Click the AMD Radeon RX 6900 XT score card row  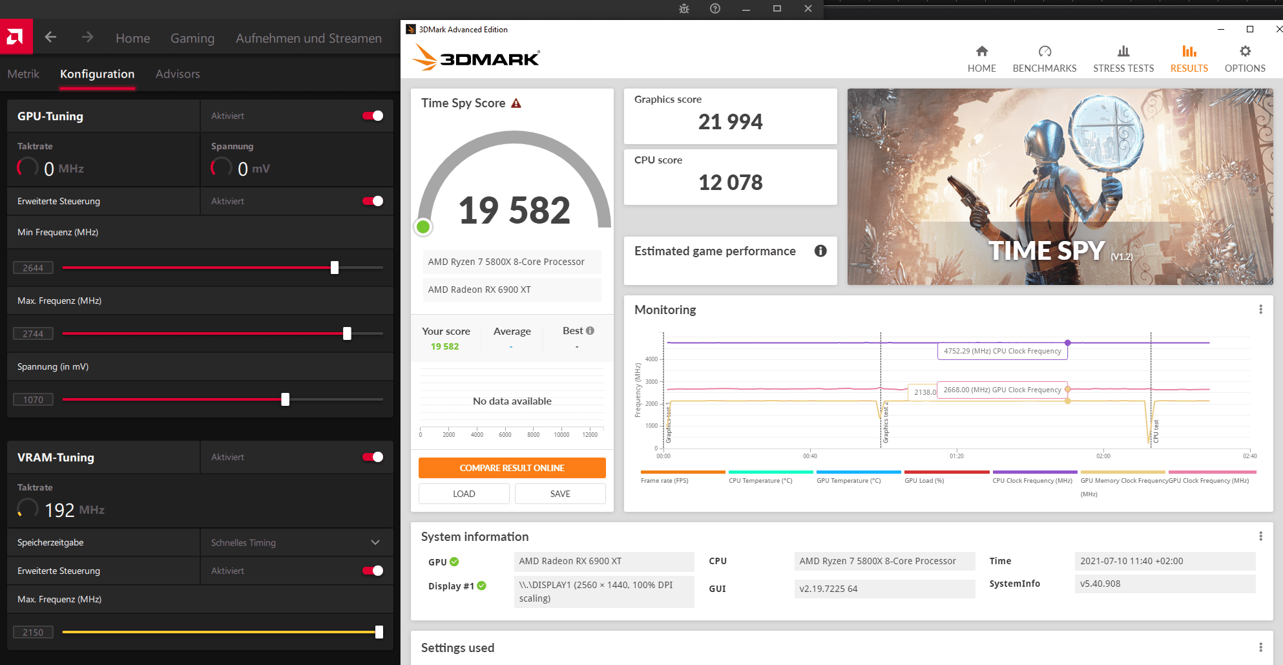click(x=512, y=290)
